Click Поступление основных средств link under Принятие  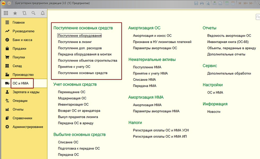coord(83,73)
